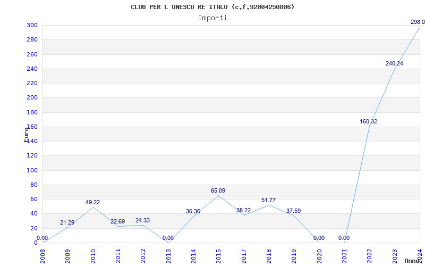This screenshot has width=425, height=266.
Task: Select the 160.32 data label
Action: click(x=368, y=121)
